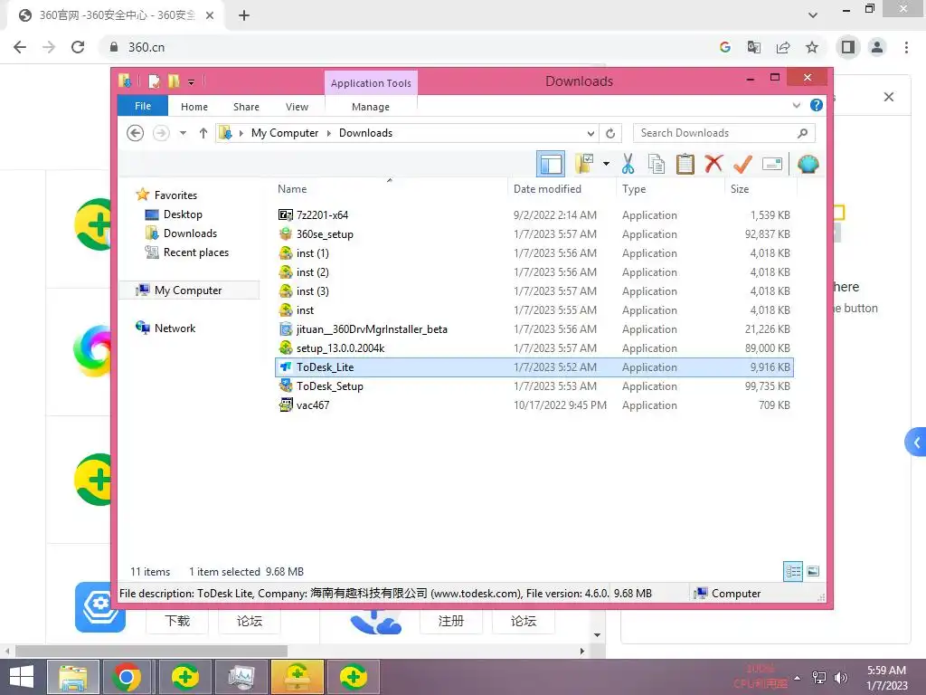The width and height of the screenshot is (926, 695).
Task: Sort files by Type column header
Action: [x=670, y=188]
